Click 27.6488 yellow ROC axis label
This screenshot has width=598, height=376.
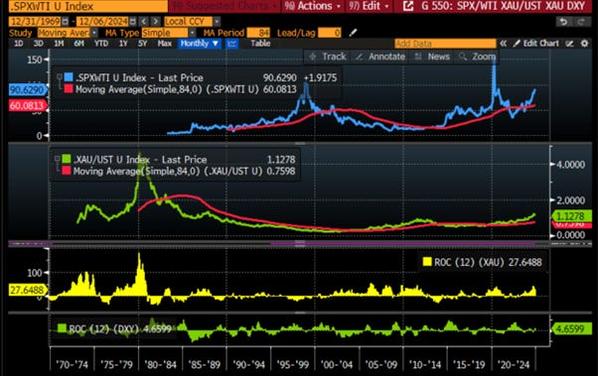[27, 290]
